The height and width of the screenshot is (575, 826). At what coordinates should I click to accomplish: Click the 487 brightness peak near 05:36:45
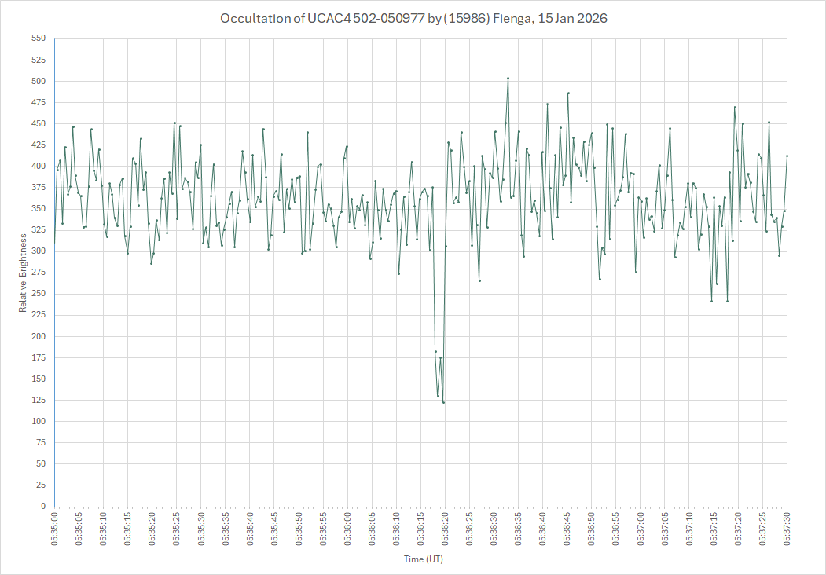tap(568, 93)
